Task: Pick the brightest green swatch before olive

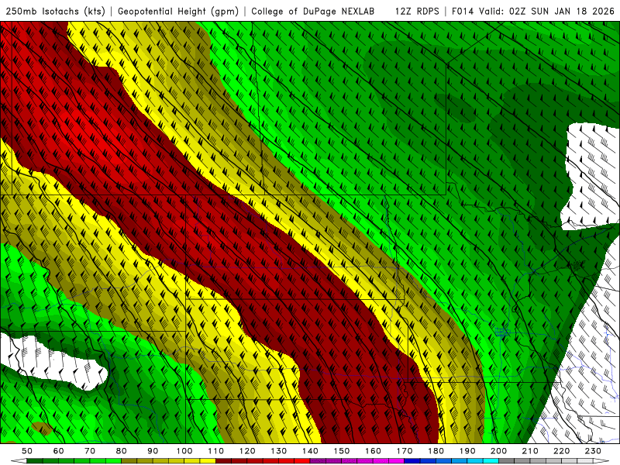Action: [x=113, y=461]
